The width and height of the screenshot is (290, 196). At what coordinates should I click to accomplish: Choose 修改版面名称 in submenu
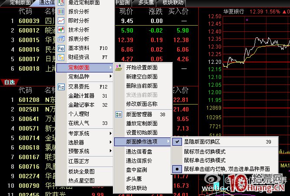142,104
